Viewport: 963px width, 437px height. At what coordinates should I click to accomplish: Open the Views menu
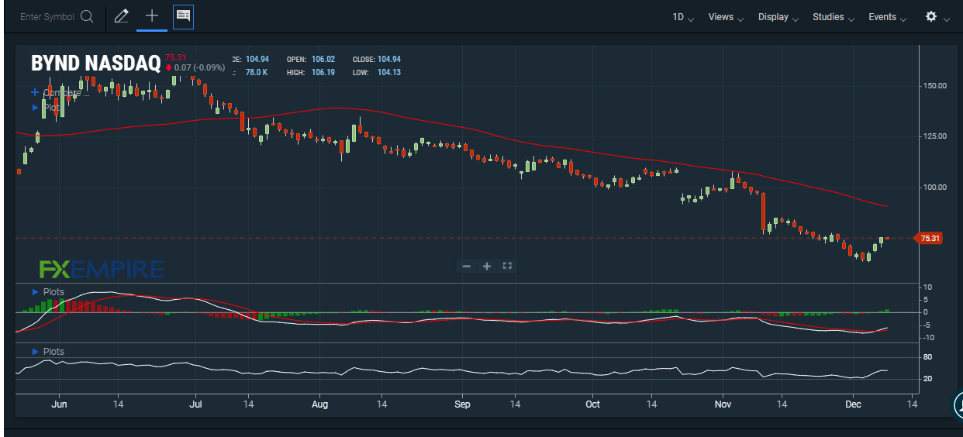pyautogui.click(x=726, y=17)
